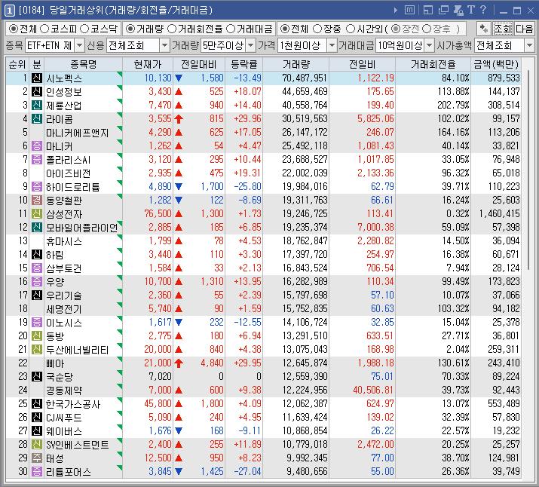
Task: Select the 코스닥 radio button
Action: [84, 29]
